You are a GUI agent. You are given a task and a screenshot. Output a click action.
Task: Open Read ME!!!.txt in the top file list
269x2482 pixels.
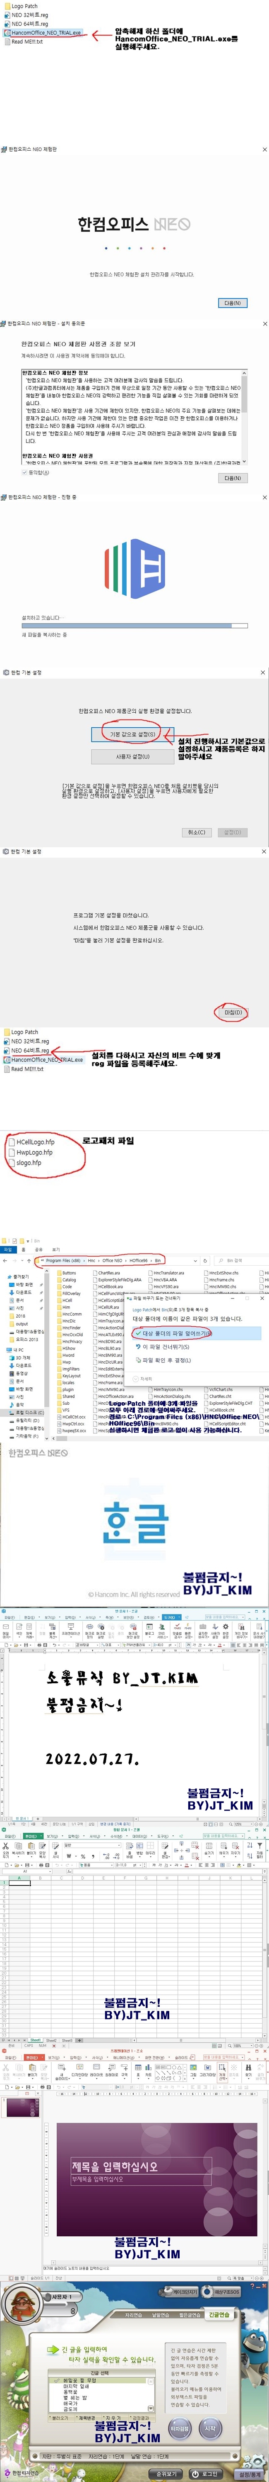pyautogui.click(x=27, y=42)
